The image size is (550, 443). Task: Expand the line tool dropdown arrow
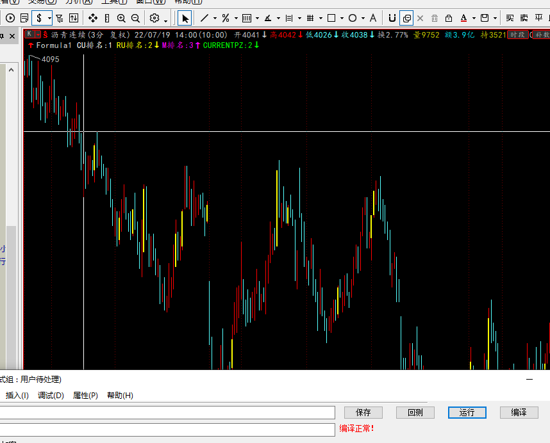[x=215, y=18]
